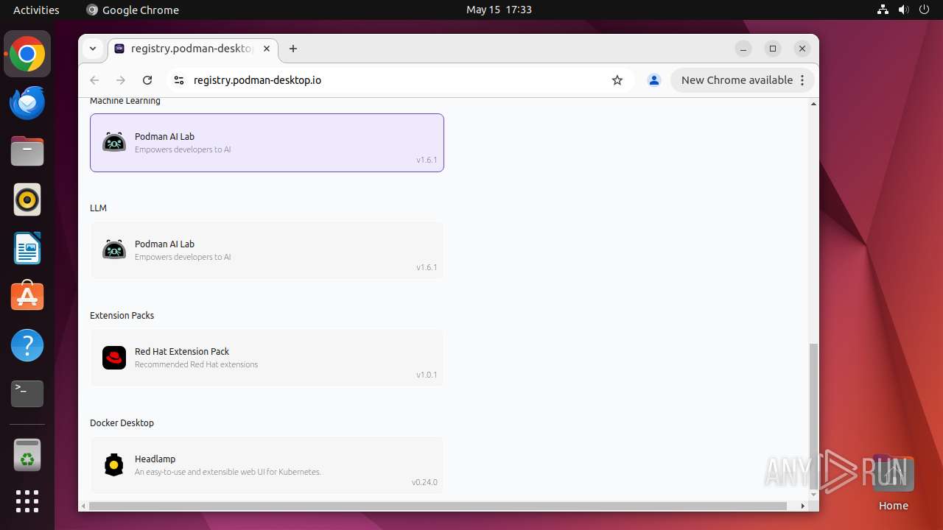Image resolution: width=943 pixels, height=530 pixels.
Task: Open the Headlamp extension card
Action: 267,465
